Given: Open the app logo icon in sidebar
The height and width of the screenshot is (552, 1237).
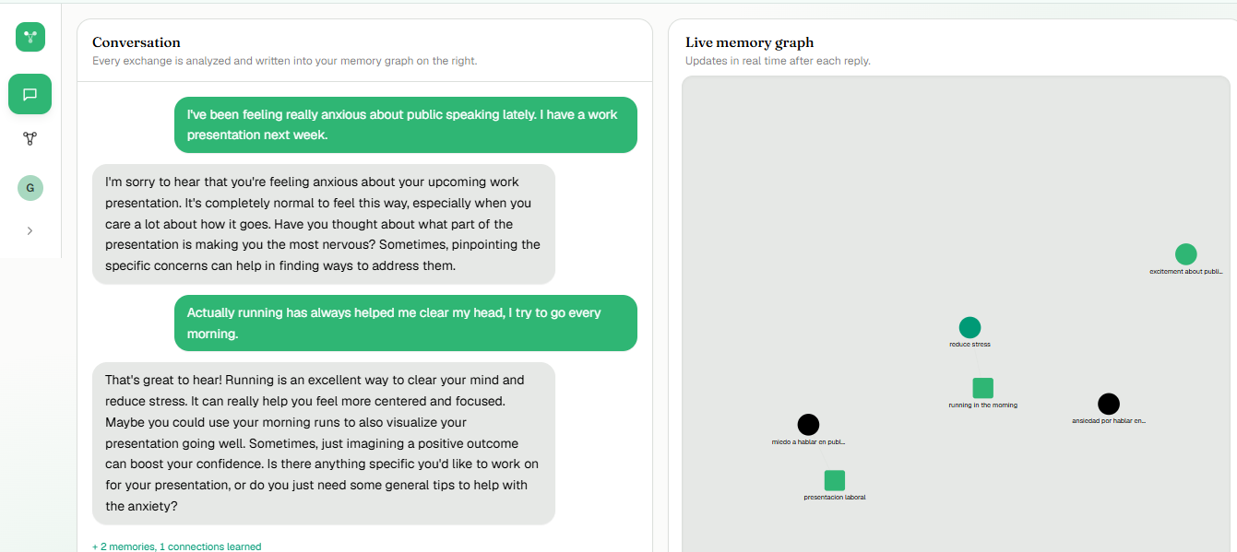Looking at the screenshot, I should [x=30, y=37].
